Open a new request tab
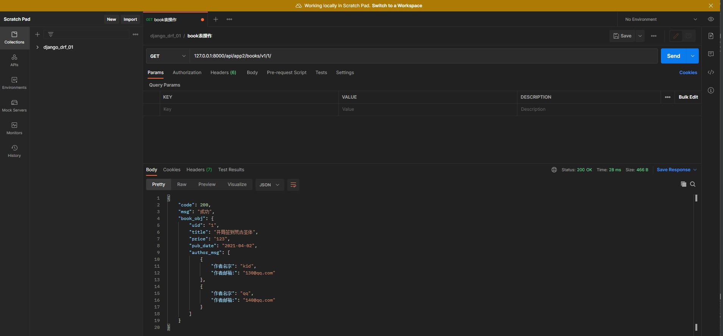The height and width of the screenshot is (336, 723). [x=216, y=19]
